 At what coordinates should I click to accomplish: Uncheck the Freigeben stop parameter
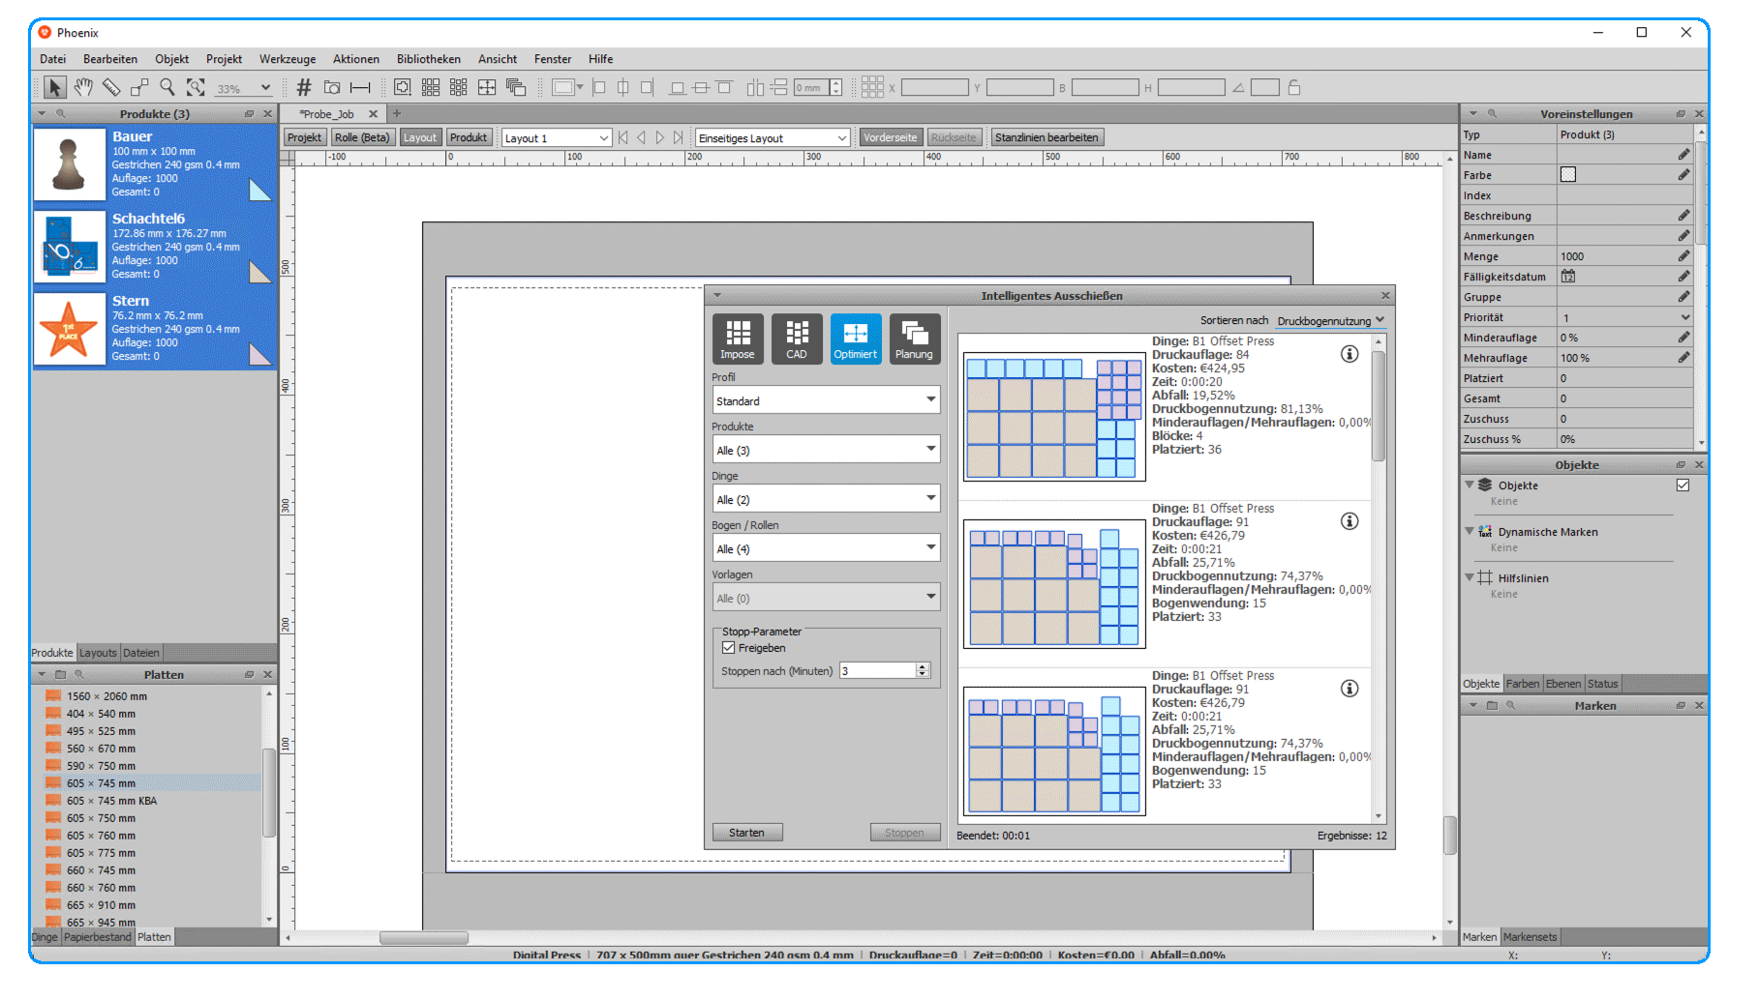(729, 647)
